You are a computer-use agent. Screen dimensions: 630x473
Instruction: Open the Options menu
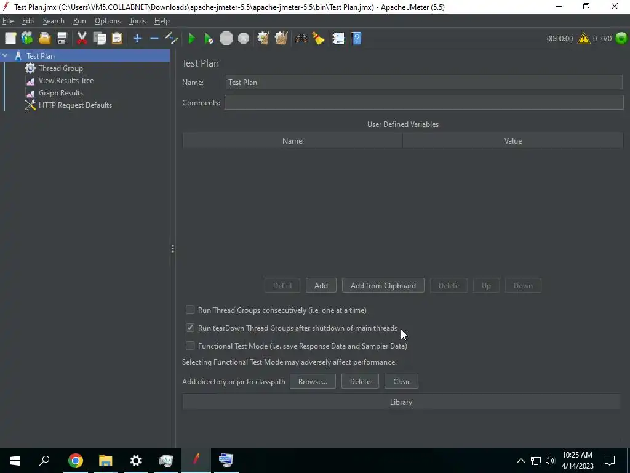coord(107,21)
